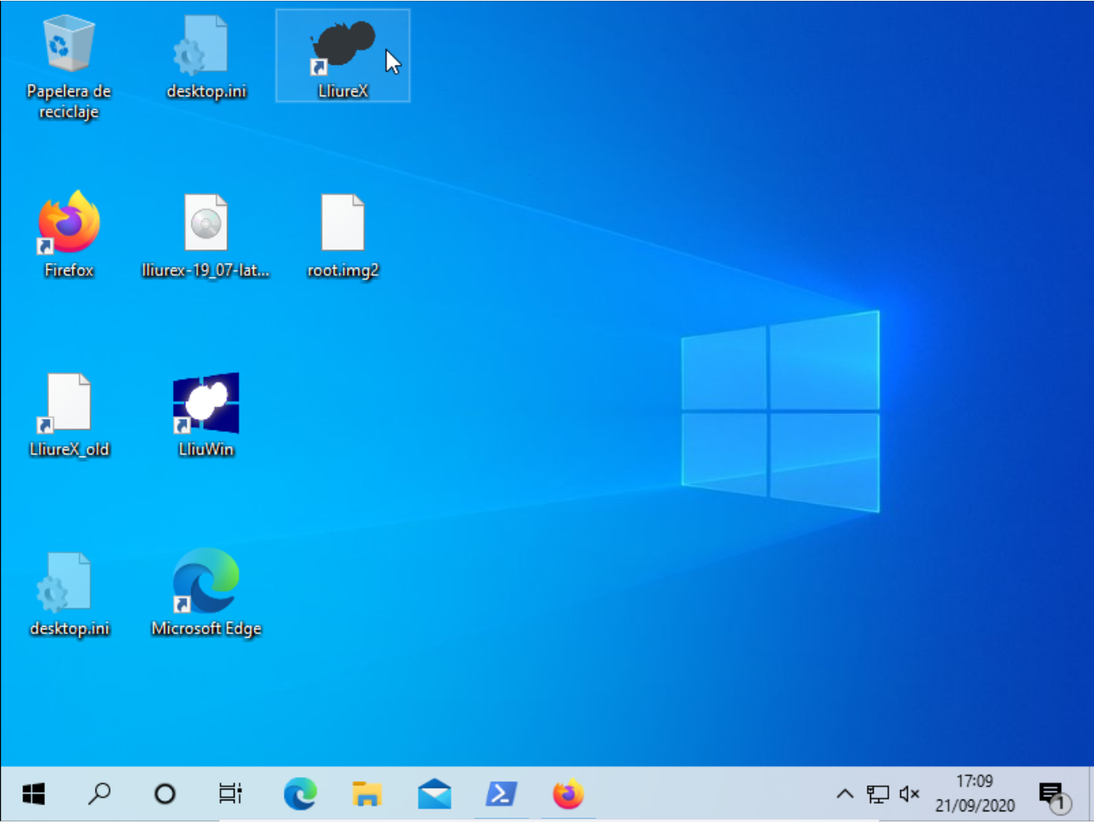
Task: Select the LliureX shortcut icon
Action: [x=343, y=57]
